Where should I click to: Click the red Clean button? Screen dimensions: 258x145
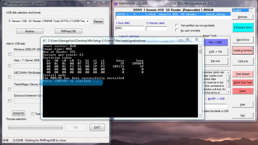243,91
